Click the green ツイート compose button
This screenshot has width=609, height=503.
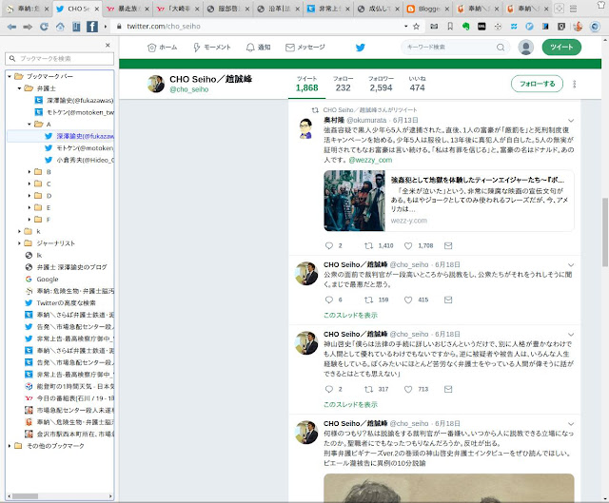(x=561, y=47)
